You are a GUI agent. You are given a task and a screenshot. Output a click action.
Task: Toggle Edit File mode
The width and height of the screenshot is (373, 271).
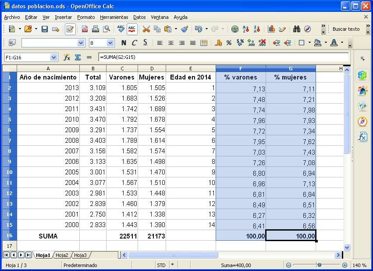70,29
